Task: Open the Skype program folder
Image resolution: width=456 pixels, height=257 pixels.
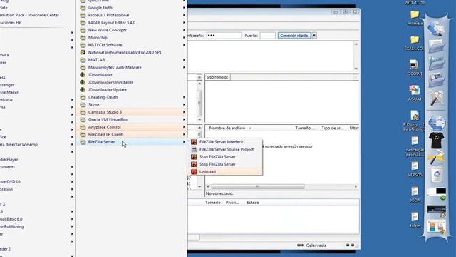Action: coord(93,105)
